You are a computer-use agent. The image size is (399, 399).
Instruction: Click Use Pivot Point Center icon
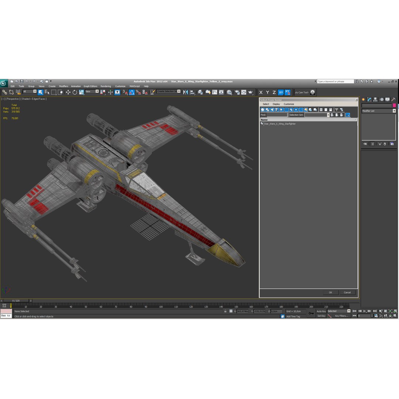(103, 92)
